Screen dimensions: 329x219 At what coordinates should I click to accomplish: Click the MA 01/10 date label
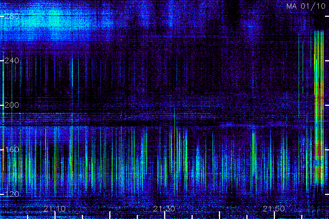tap(306, 6)
